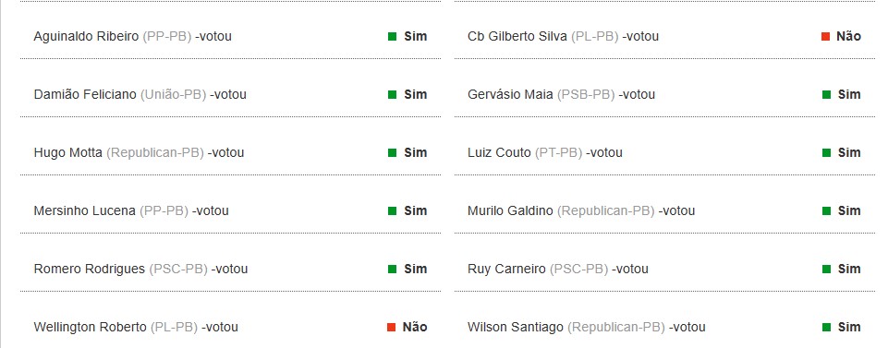Click the (PT-PB) party label

(558, 153)
